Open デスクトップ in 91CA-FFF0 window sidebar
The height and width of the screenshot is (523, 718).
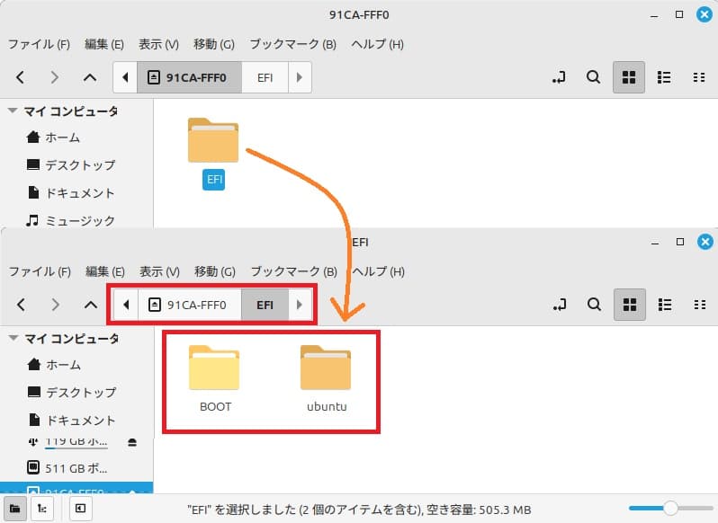[71, 165]
